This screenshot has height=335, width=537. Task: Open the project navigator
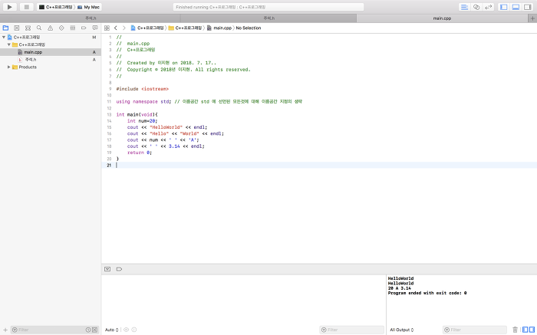tap(5, 28)
